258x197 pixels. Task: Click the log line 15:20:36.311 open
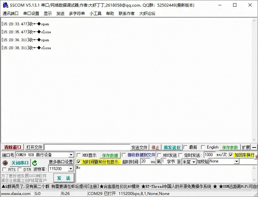25,40
